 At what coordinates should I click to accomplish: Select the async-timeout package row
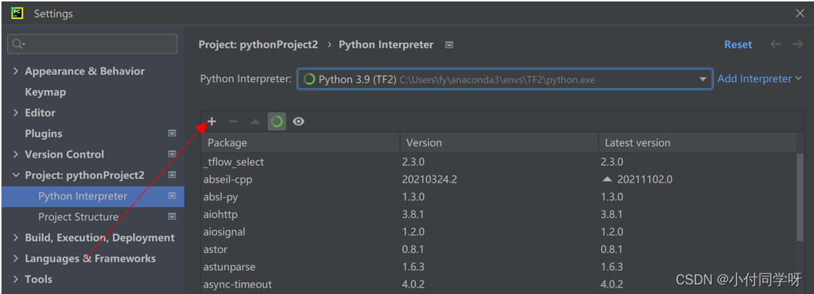(498, 284)
